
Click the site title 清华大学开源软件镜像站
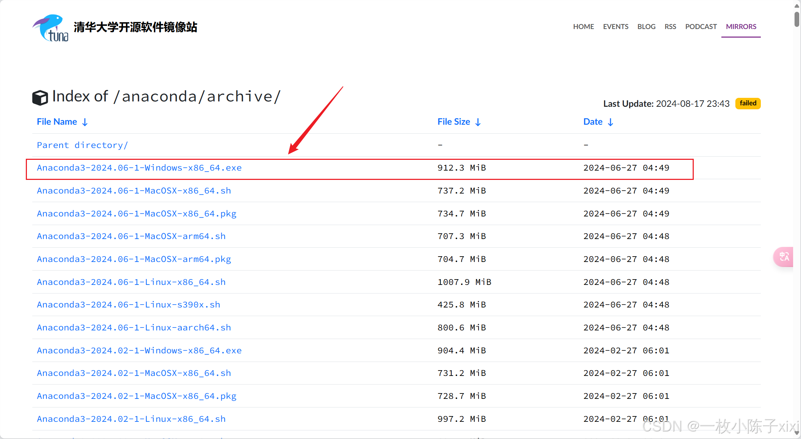[135, 27]
